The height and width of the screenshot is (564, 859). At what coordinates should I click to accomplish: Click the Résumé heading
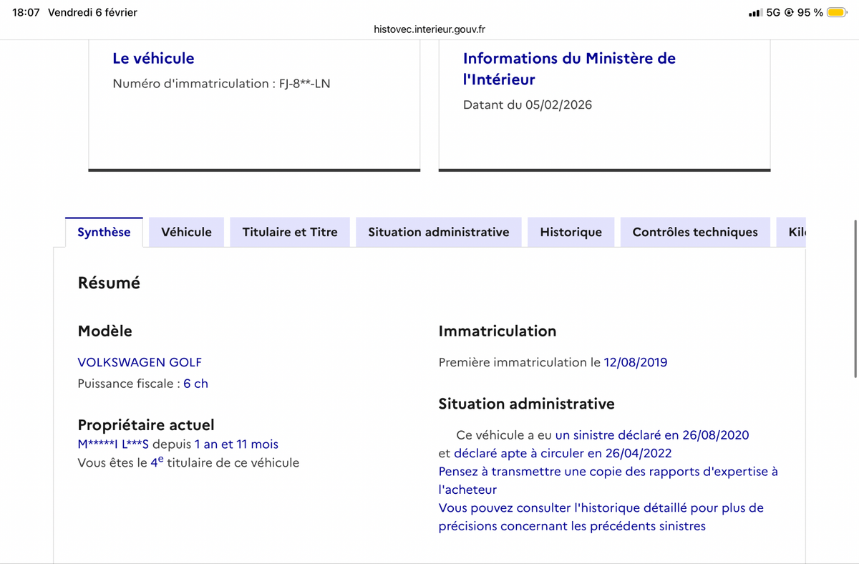[x=109, y=283]
